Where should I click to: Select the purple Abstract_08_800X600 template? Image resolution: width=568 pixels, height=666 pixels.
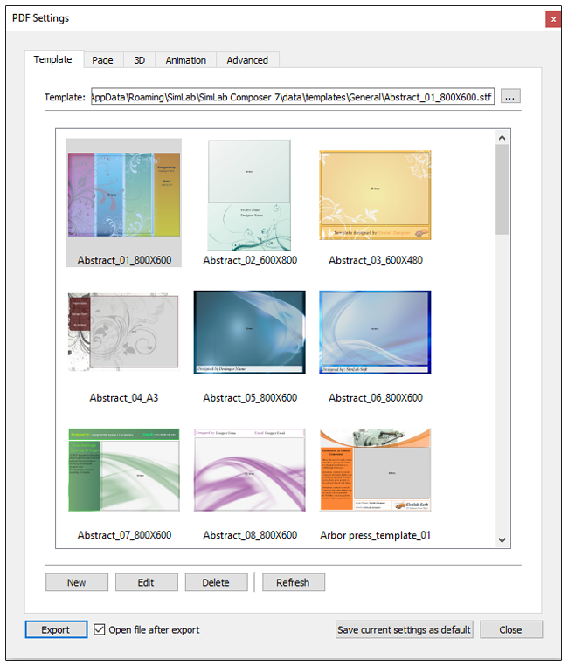pyautogui.click(x=249, y=470)
